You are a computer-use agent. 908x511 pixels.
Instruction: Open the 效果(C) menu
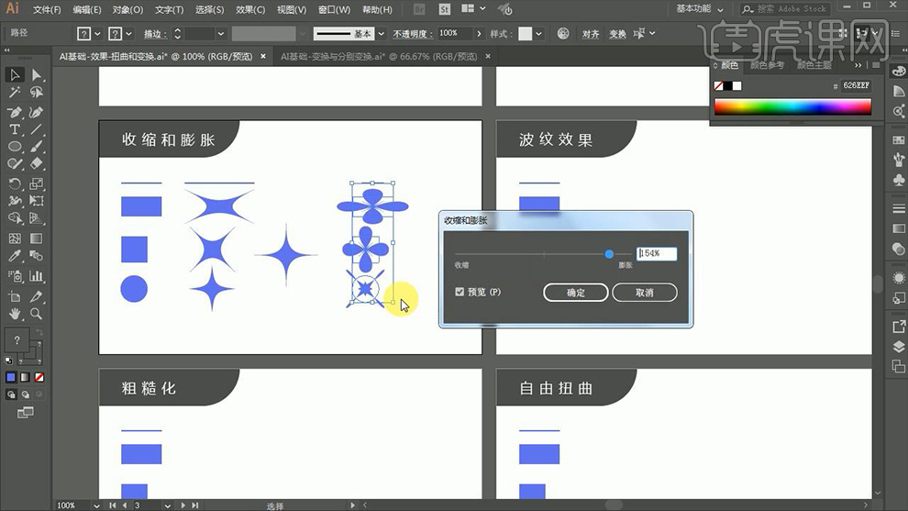[250, 10]
